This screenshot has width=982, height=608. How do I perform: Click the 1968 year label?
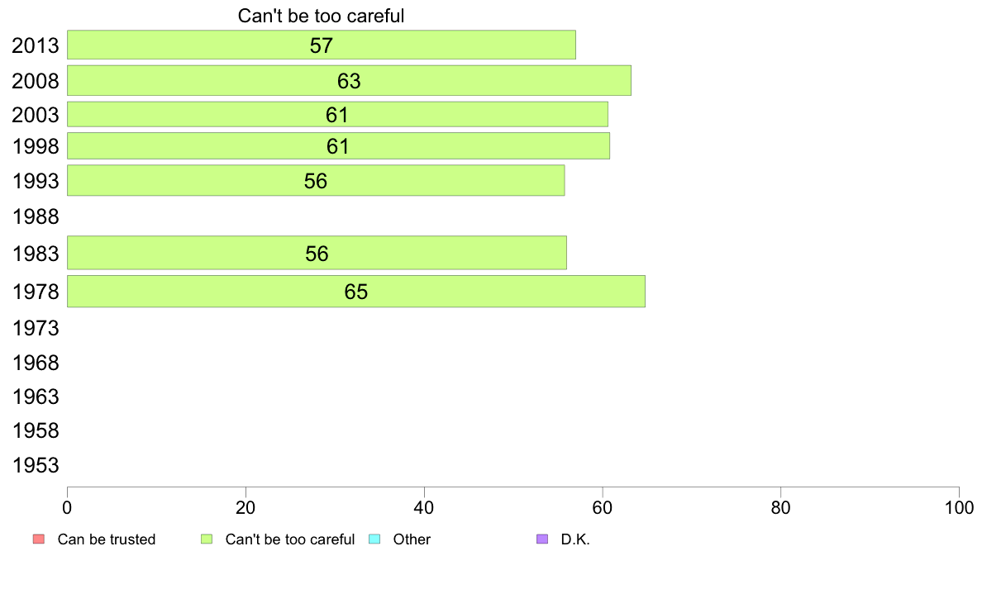point(36,363)
